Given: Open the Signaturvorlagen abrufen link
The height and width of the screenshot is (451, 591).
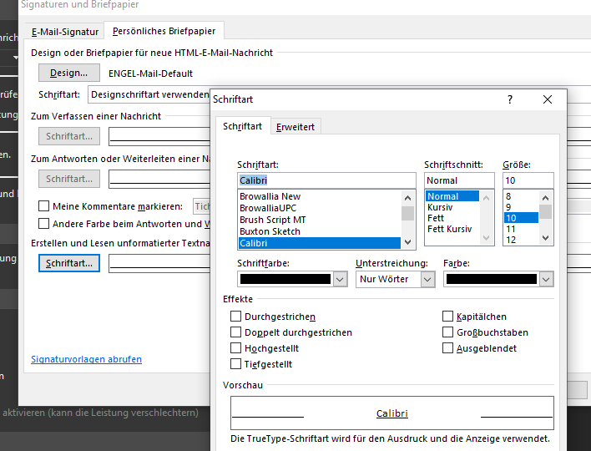Looking at the screenshot, I should (86, 359).
